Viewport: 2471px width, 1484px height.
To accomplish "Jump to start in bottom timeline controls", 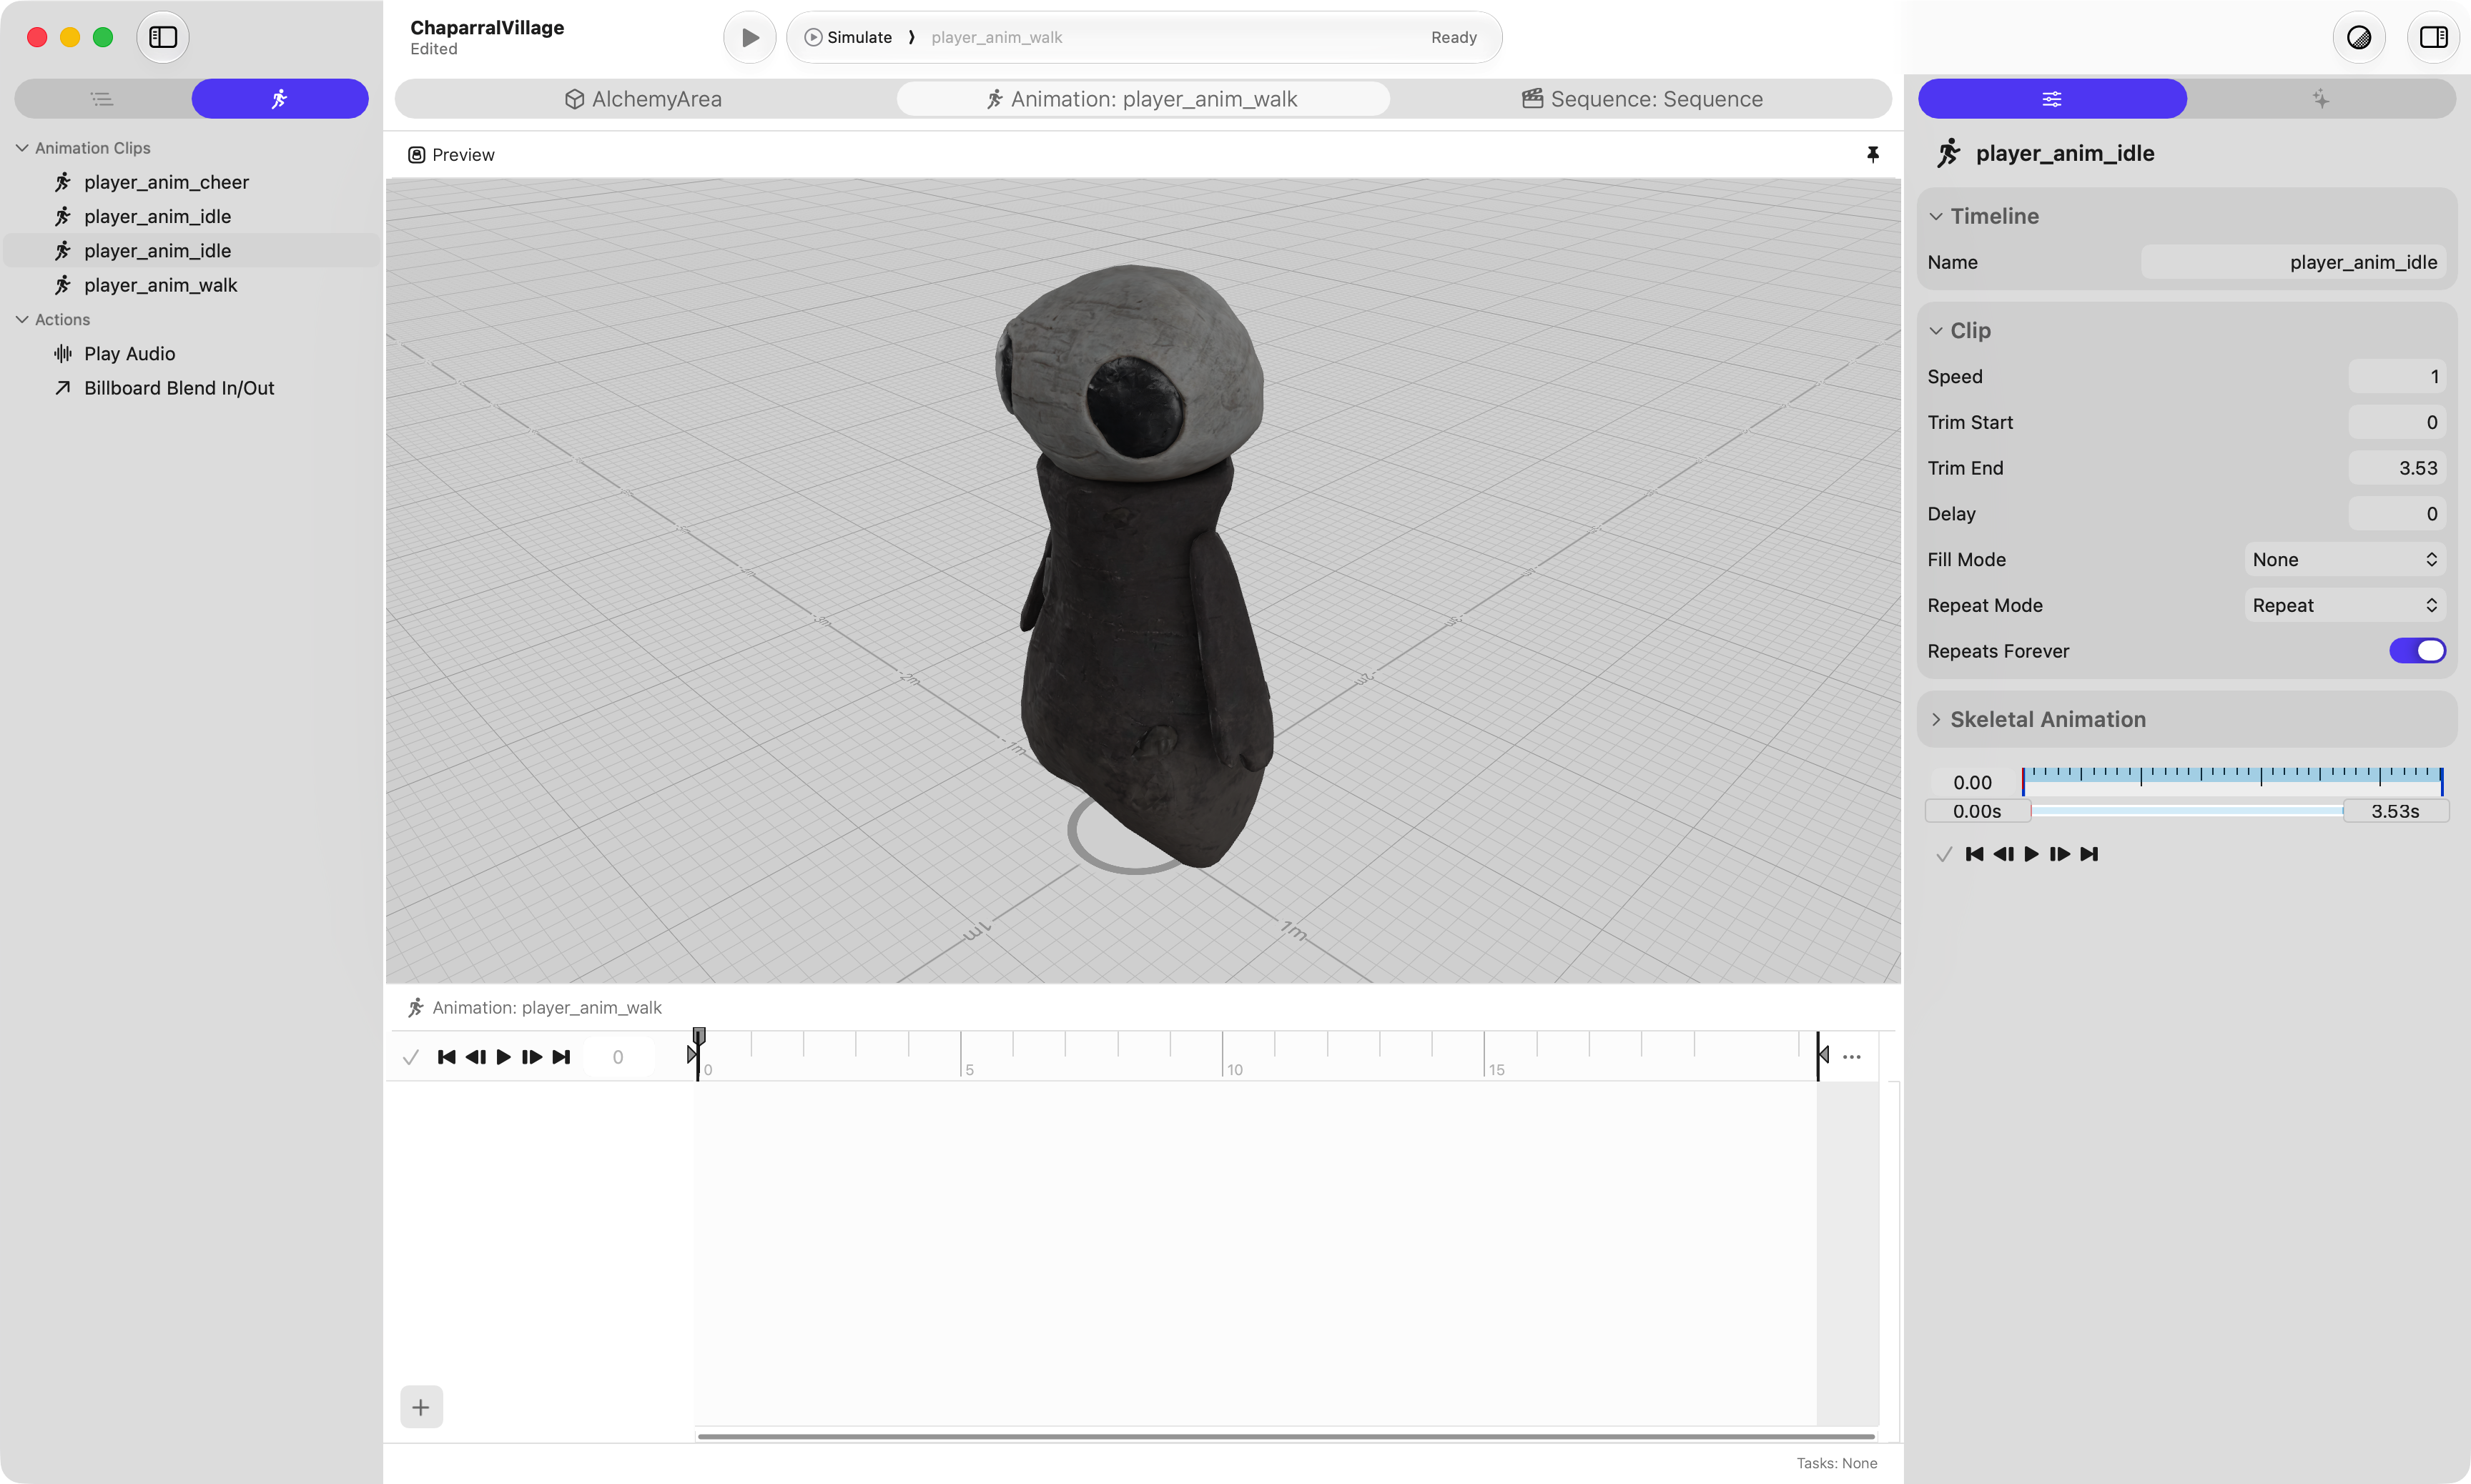I will point(447,1057).
